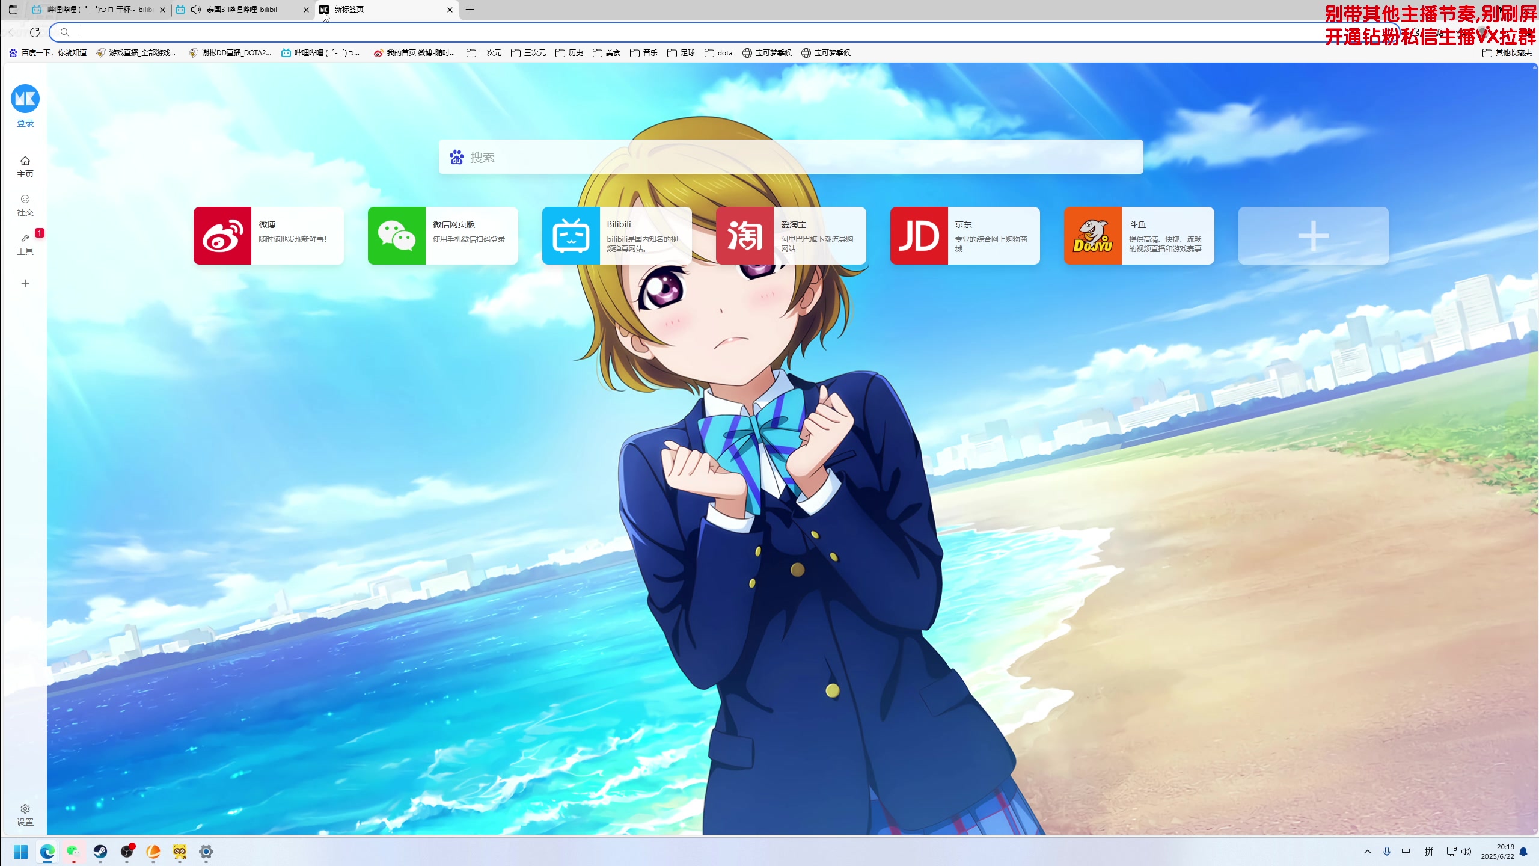The width and height of the screenshot is (1539, 866).
Task: Open the clock showing 20:19
Action: point(1498,852)
